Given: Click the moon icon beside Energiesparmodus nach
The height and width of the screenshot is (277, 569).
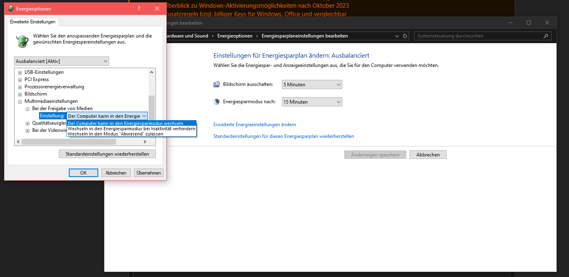Looking at the screenshot, I should [217, 102].
